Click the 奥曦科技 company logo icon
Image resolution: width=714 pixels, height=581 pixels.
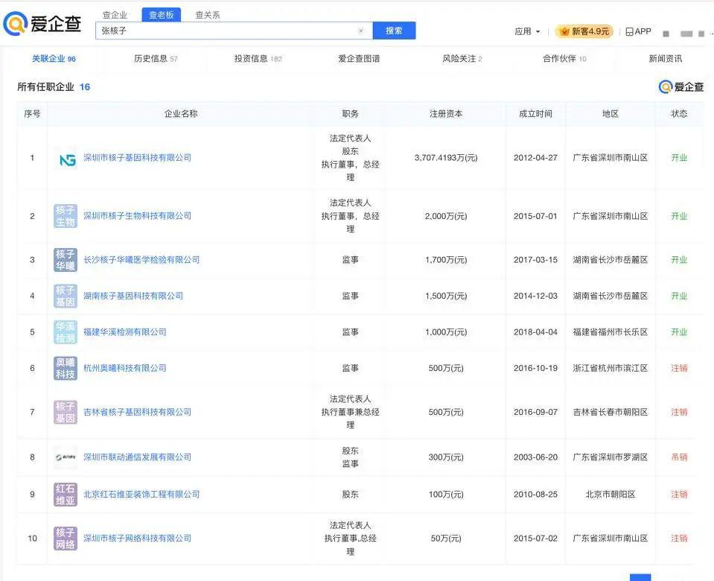(66, 368)
